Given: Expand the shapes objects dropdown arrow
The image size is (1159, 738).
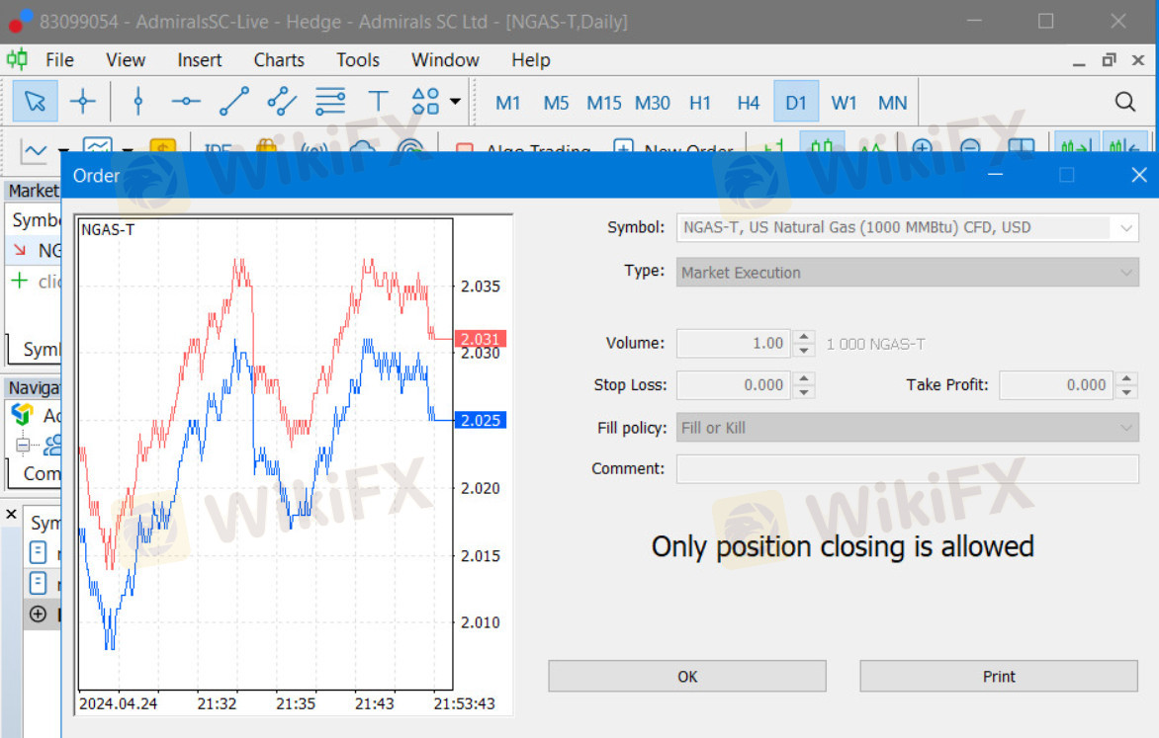Looking at the screenshot, I should [x=455, y=101].
